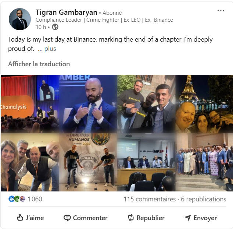Expand the post text with plus
The width and height of the screenshot is (233, 229).
click(50, 49)
